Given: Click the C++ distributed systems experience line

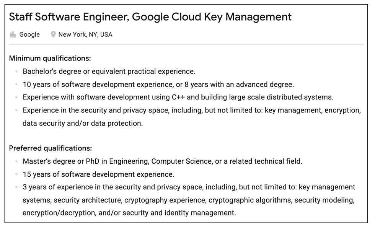Looking at the screenshot, I should pyautogui.click(x=178, y=97).
